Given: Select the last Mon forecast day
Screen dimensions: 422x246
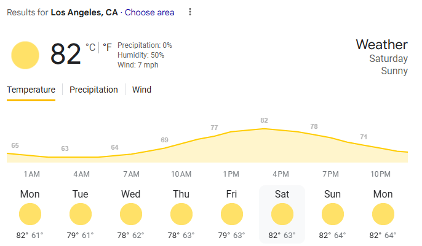Looking at the screenshot, I should (x=383, y=213).
